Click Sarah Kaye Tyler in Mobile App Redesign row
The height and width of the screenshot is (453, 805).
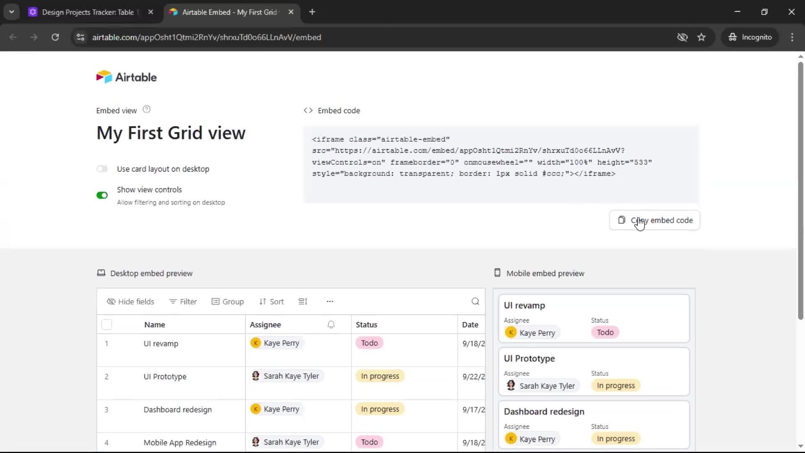pyautogui.click(x=286, y=442)
